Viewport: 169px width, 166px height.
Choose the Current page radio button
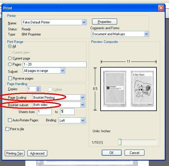(10, 58)
